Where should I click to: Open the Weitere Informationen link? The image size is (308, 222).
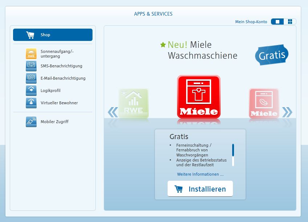[200, 174]
